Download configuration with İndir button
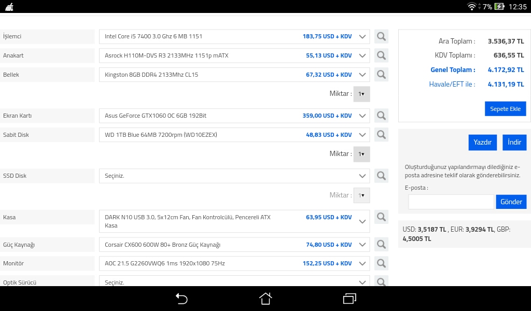The height and width of the screenshot is (311, 531). pyautogui.click(x=514, y=142)
